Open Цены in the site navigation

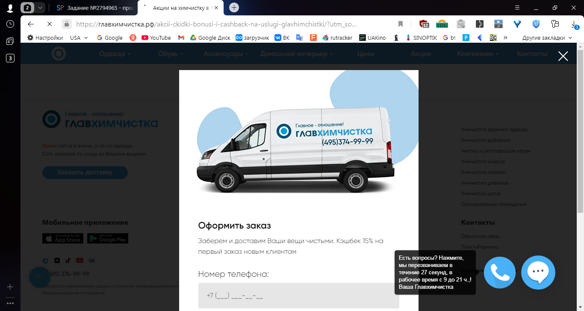tap(366, 54)
